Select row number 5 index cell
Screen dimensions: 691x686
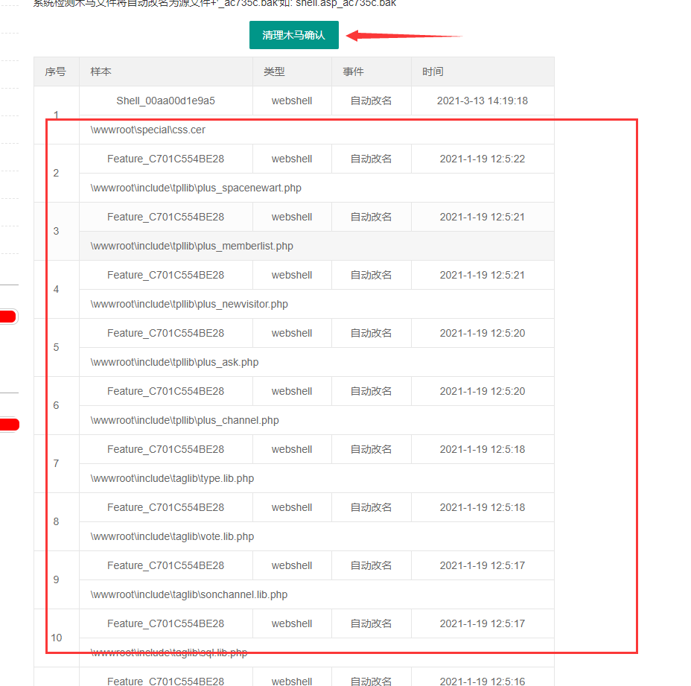coord(56,347)
